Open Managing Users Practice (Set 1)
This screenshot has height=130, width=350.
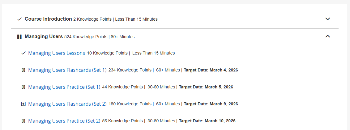64,87
